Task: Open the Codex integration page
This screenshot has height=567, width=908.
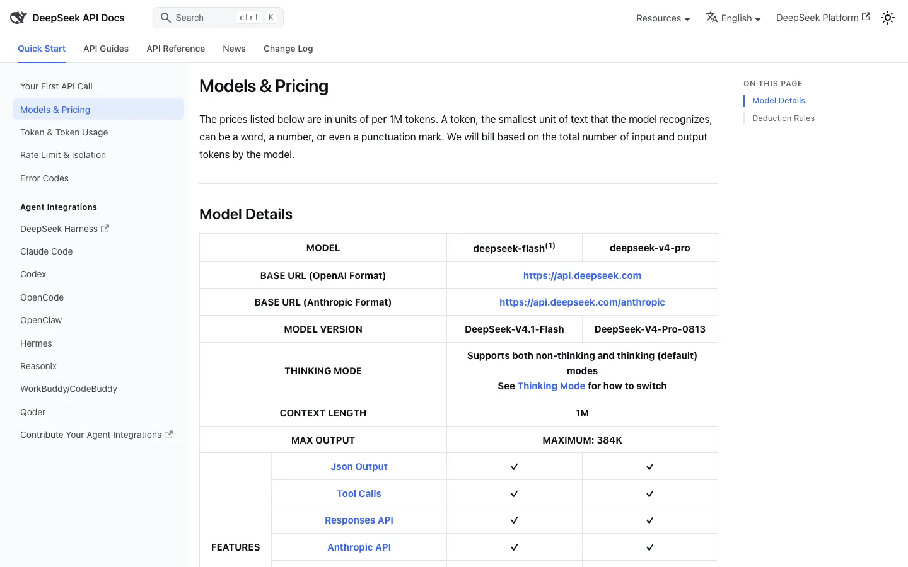Action: click(98, 274)
